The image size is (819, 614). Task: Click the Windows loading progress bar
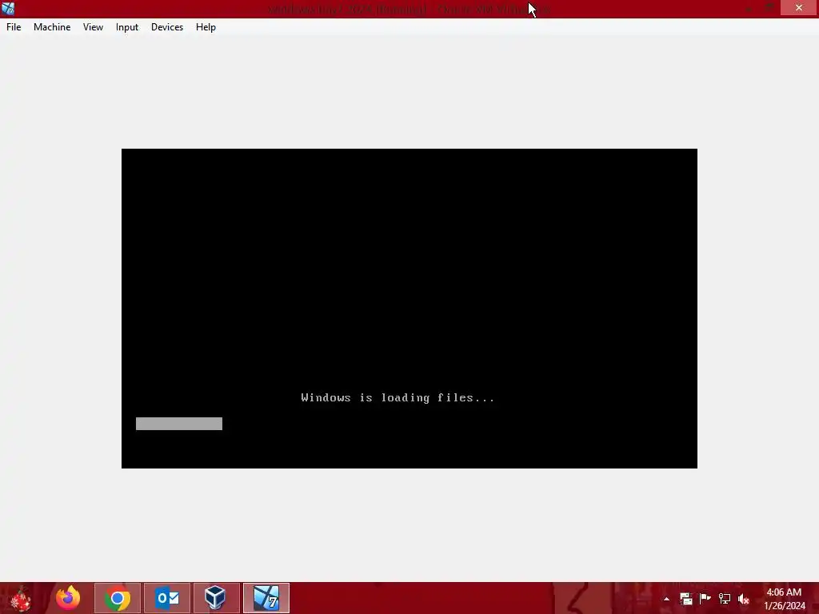179,424
